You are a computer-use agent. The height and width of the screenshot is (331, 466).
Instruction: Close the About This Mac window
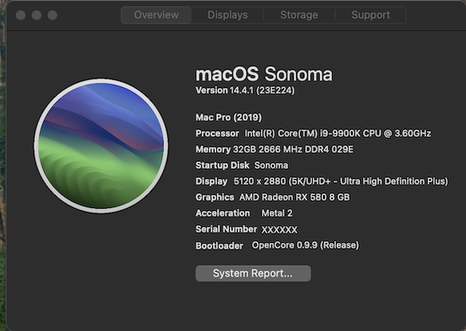21,15
